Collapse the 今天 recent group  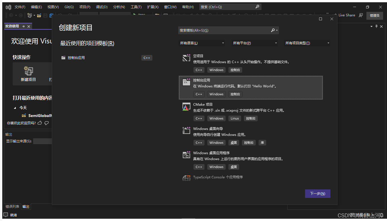[15, 108]
